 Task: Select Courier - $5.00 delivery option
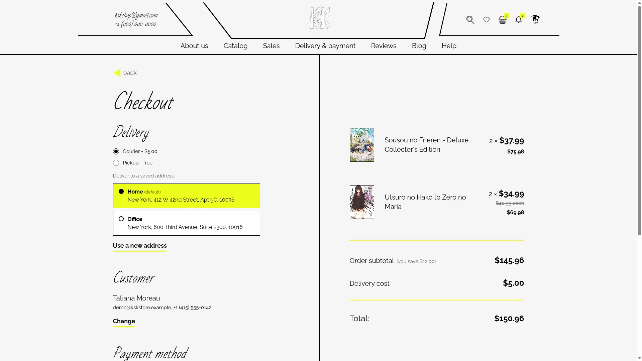point(135,151)
